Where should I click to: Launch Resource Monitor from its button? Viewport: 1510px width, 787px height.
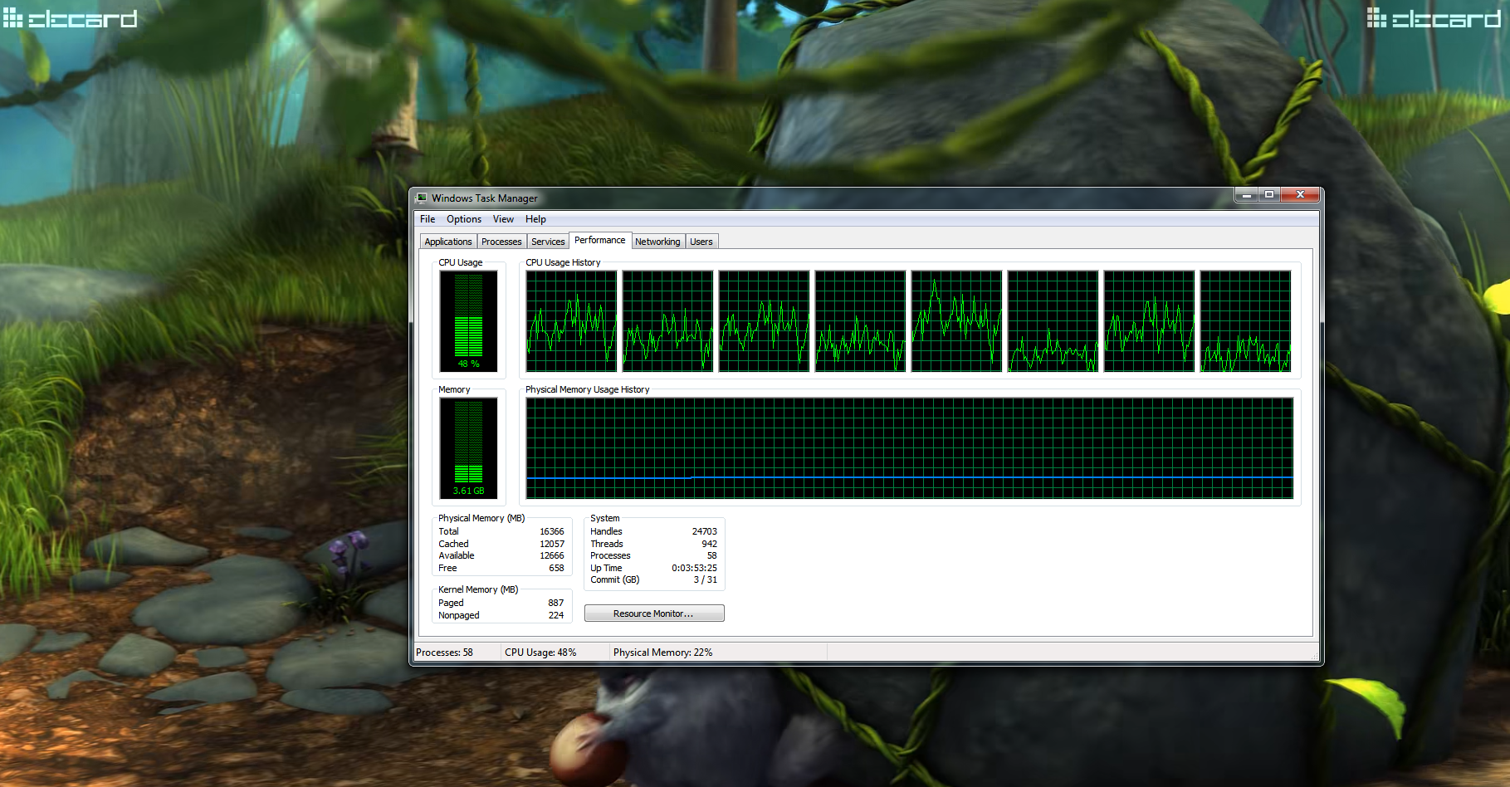pyautogui.click(x=654, y=613)
